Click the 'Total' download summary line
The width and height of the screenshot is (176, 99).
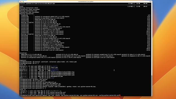[84, 7]
